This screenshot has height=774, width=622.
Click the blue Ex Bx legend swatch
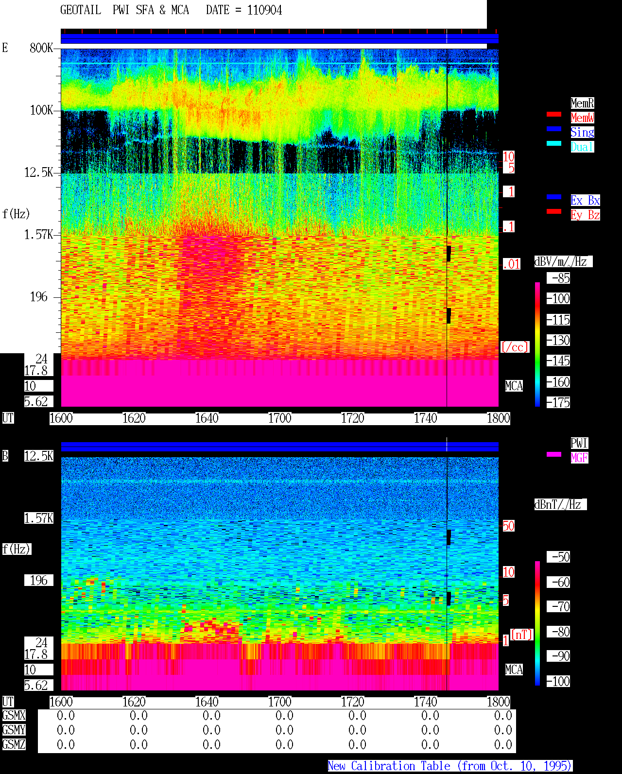554,197
